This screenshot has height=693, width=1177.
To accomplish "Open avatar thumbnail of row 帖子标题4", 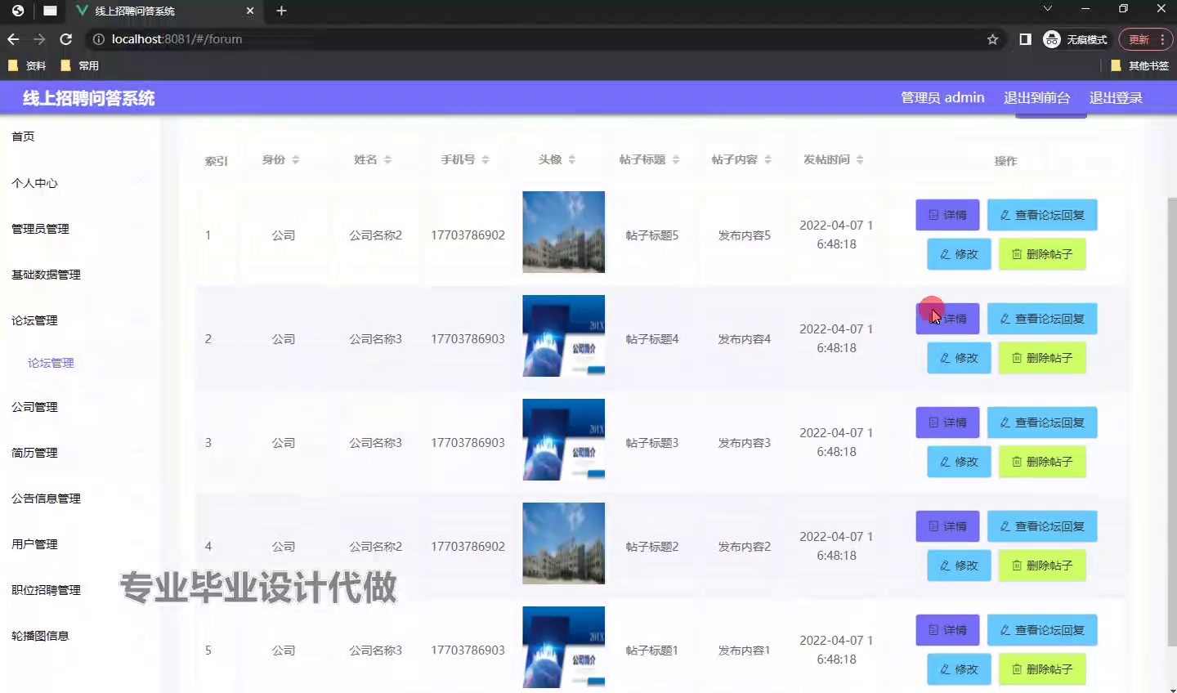I will 564,336.
